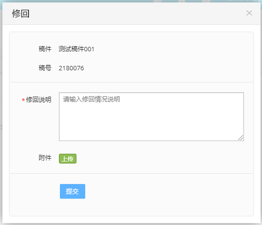Click the 修回说明 field label
Image resolution: width=262 pixels, height=225 pixels.
coord(38,100)
